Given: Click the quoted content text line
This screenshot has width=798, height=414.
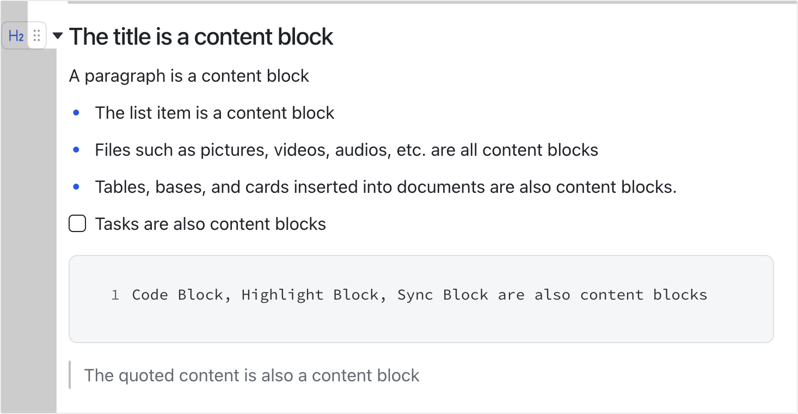Looking at the screenshot, I should coord(251,375).
